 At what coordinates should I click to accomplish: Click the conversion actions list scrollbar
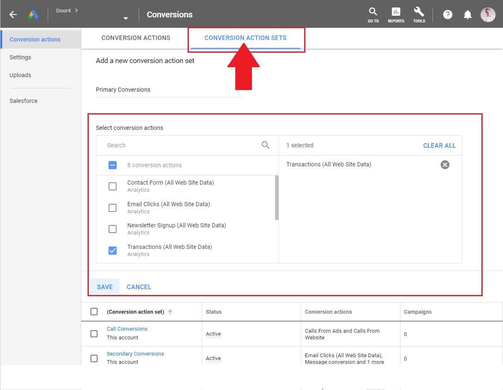277,197
